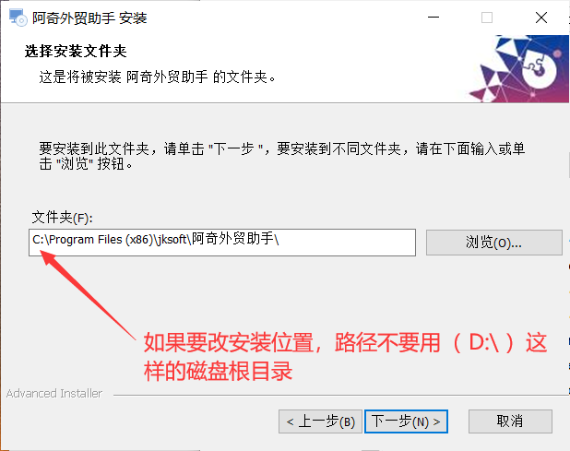Click the Advanced Installer label
Image resolution: width=570 pixels, height=451 pixels.
(x=54, y=393)
